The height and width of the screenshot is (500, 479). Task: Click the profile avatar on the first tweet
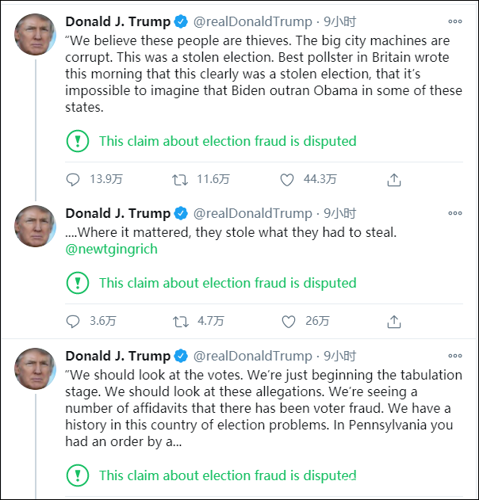(x=35, y=35)
